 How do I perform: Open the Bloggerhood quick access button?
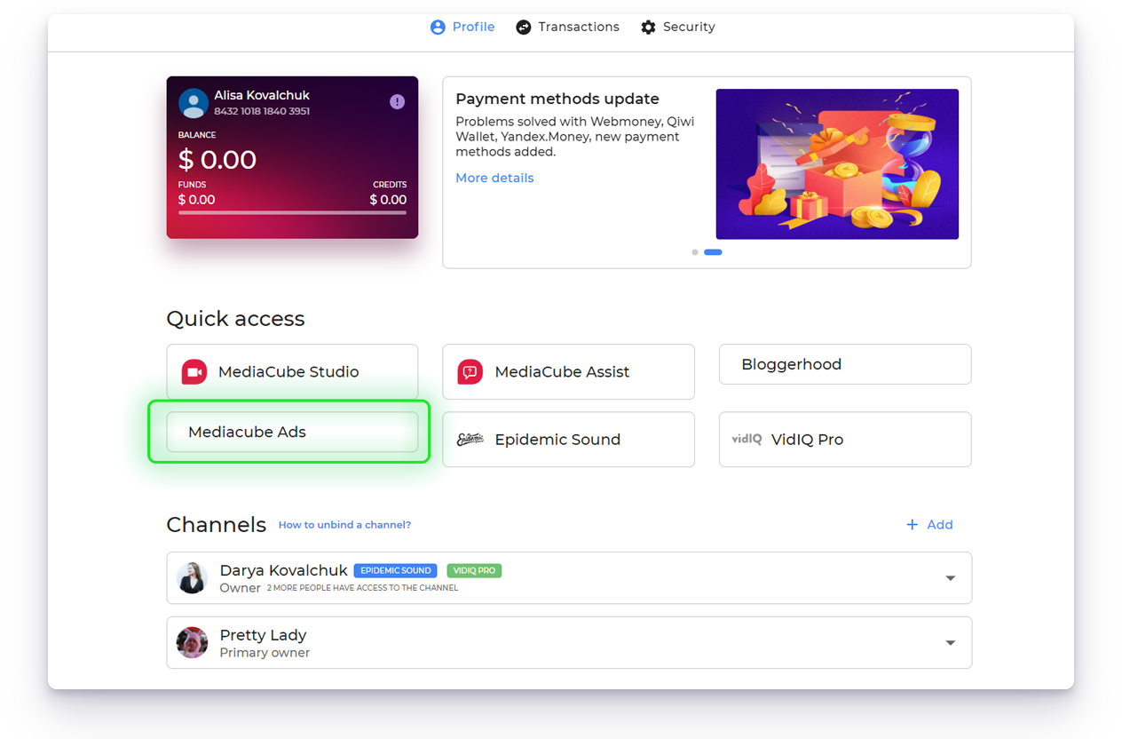[845, 364]
